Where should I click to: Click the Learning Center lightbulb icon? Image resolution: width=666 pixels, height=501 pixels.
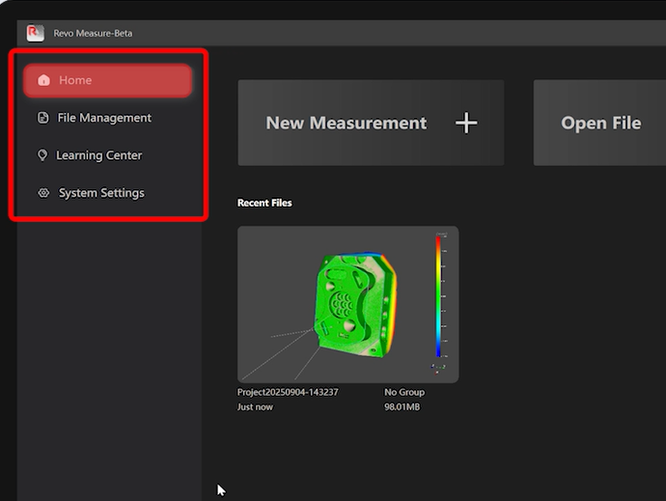42,155
